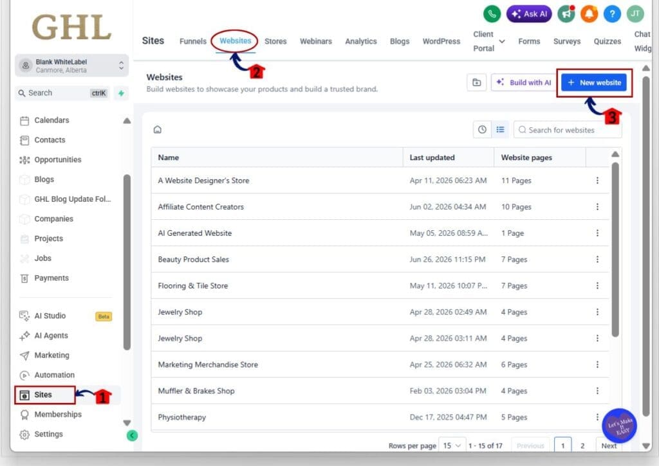Switch to the Funnels tab

193,41
